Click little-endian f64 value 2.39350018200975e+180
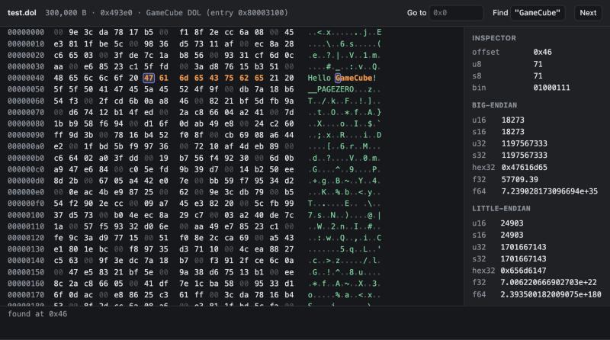Image resolution: width=610 pixels, height=340 pixels. (x=551, y=294)
